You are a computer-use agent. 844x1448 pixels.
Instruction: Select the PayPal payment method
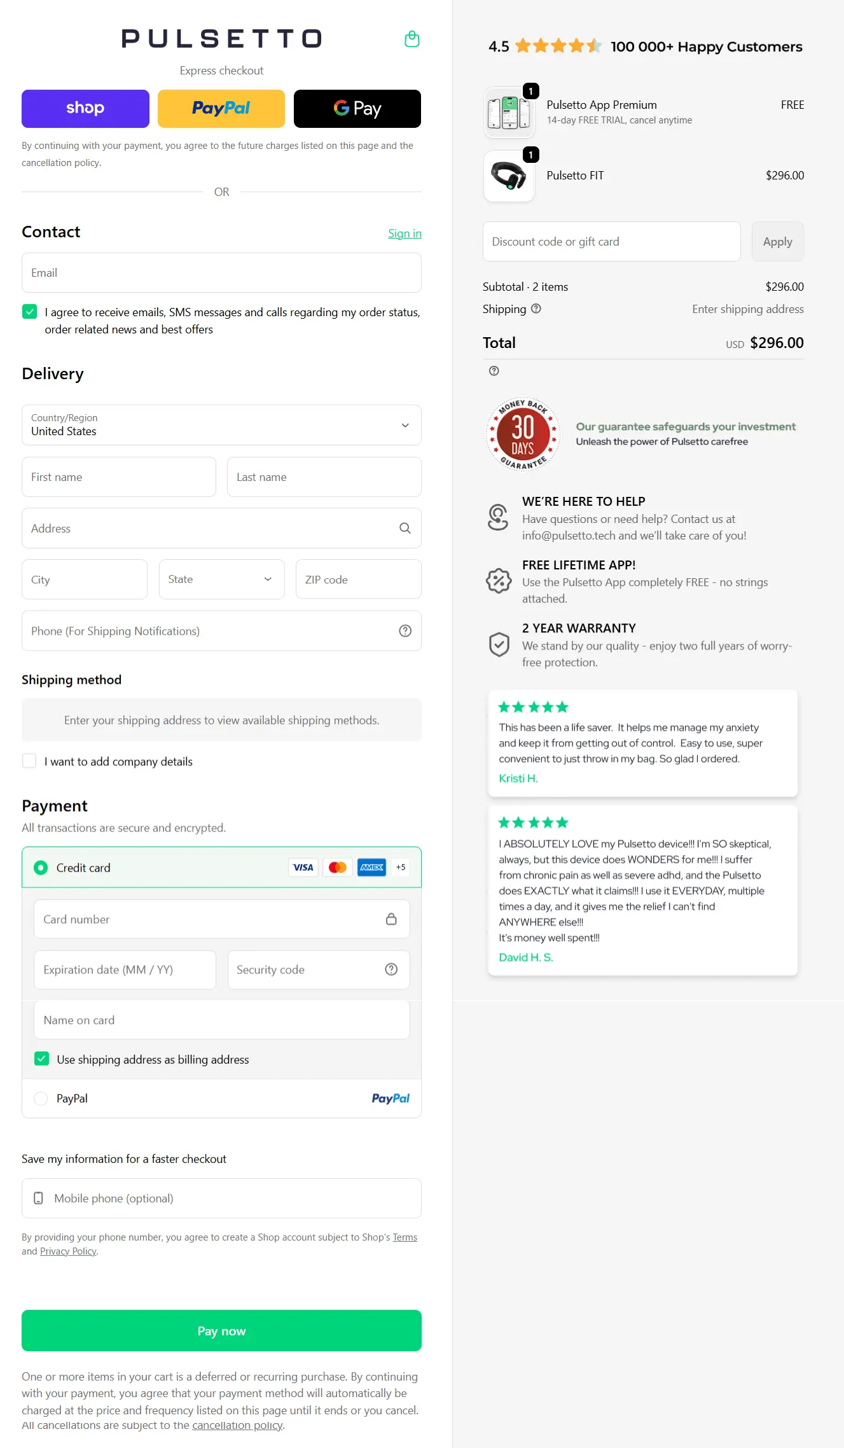click(x=40, y=1098)
